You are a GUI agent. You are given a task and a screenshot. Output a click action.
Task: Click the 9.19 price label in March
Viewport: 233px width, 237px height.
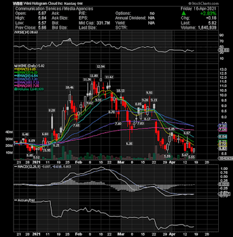154,100
